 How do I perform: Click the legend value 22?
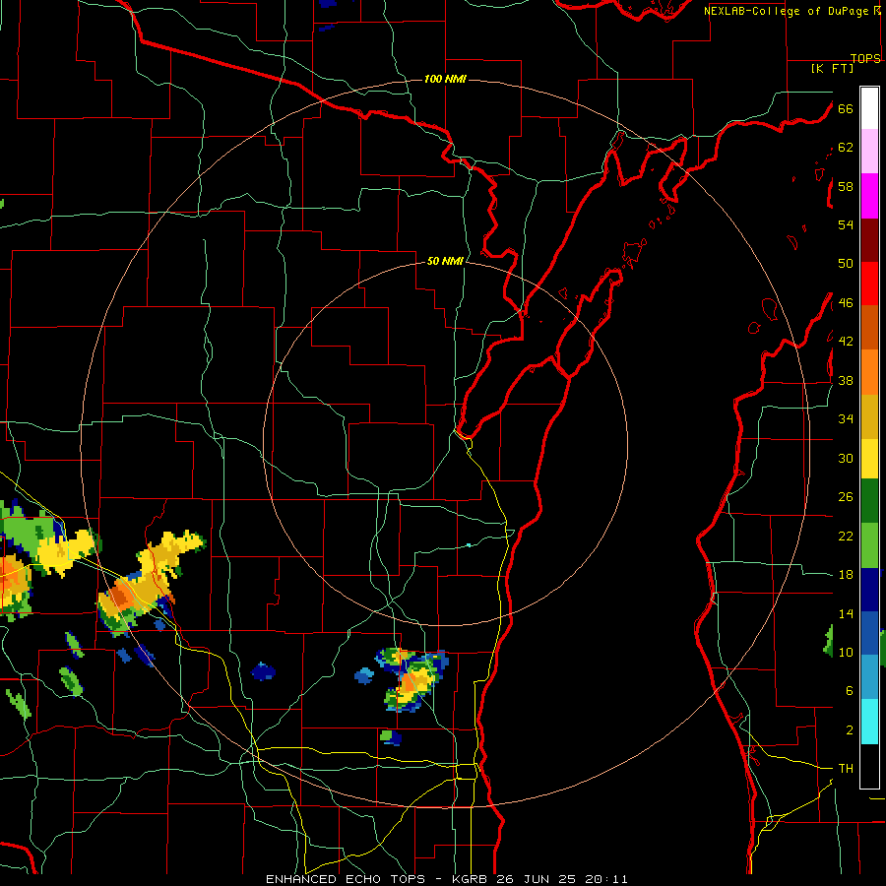[846, 536]
